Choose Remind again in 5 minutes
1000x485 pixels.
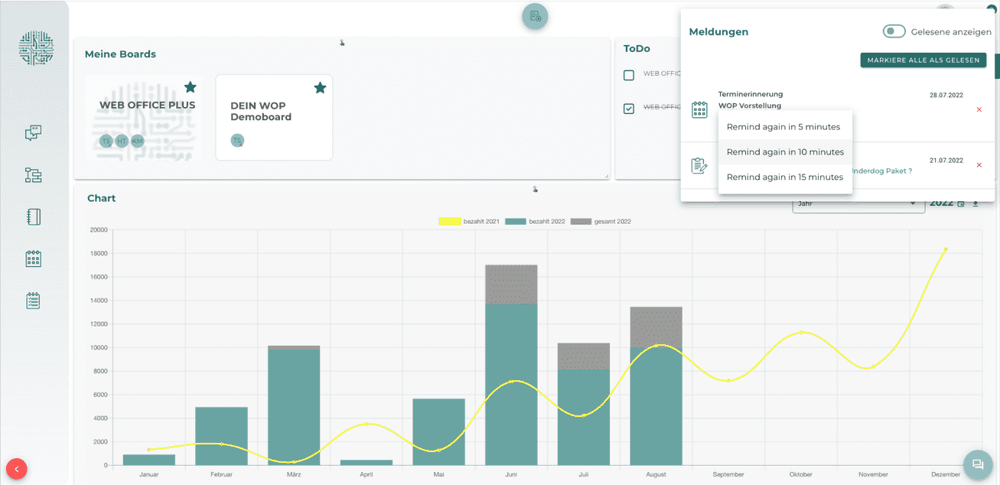(x=783, y=127)
